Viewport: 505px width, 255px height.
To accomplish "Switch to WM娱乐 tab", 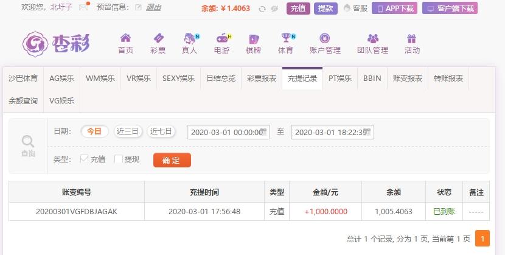I will tap(100, 79).
